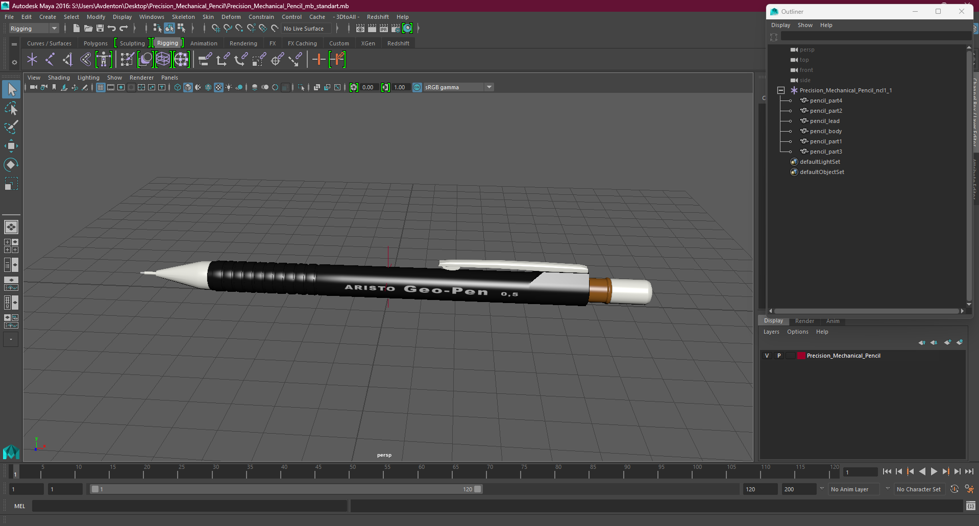The width and height of the screenshot is (979, 526).
Task: Open the sRGB gamma view transform dropdown
Action: pos(458,87)
